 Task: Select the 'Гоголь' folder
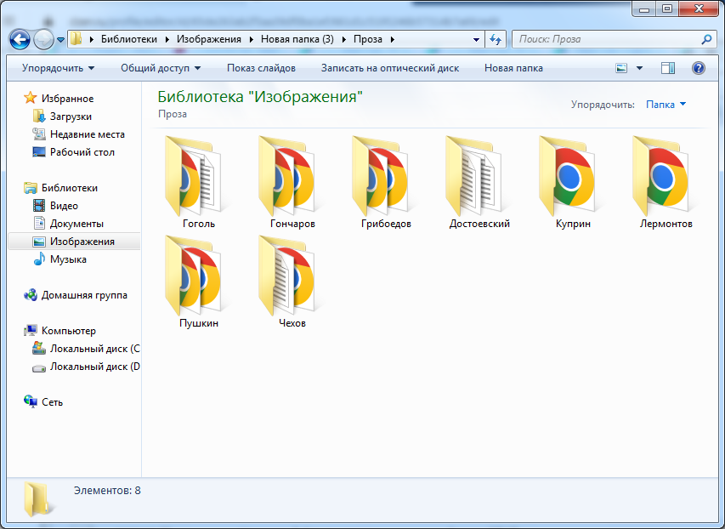coord(199,182)
